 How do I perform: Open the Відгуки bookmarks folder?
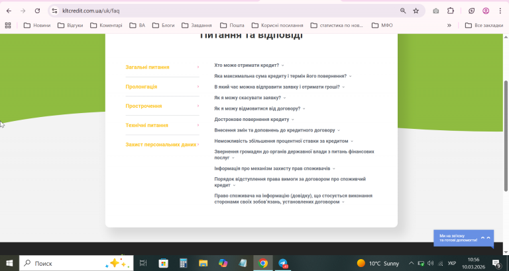(x=70, y=25)
